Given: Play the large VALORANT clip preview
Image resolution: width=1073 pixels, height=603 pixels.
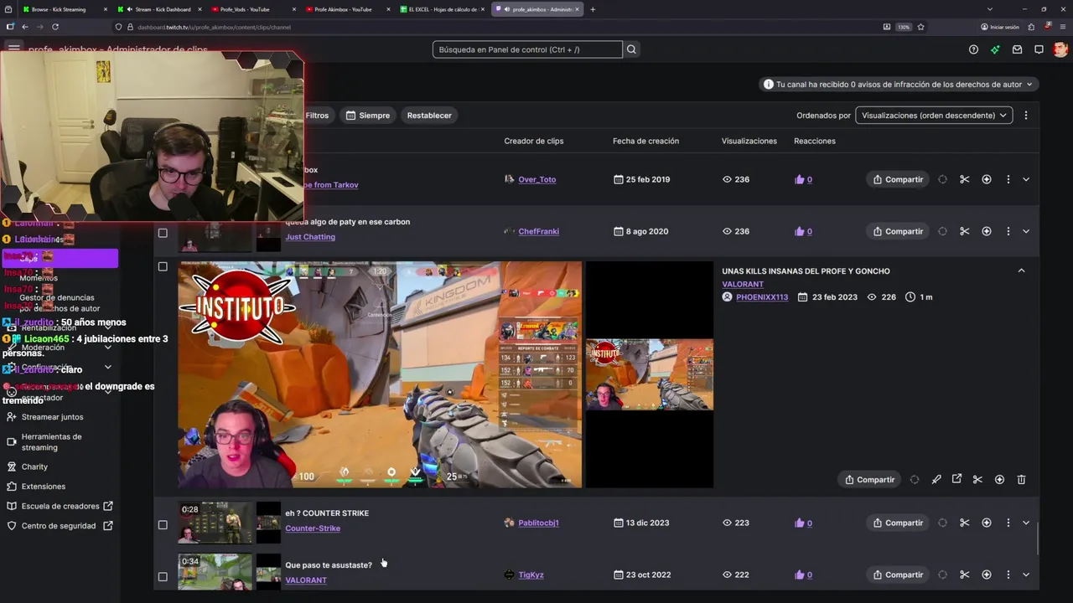Looking at the screenshot, I should click(380, 374).
